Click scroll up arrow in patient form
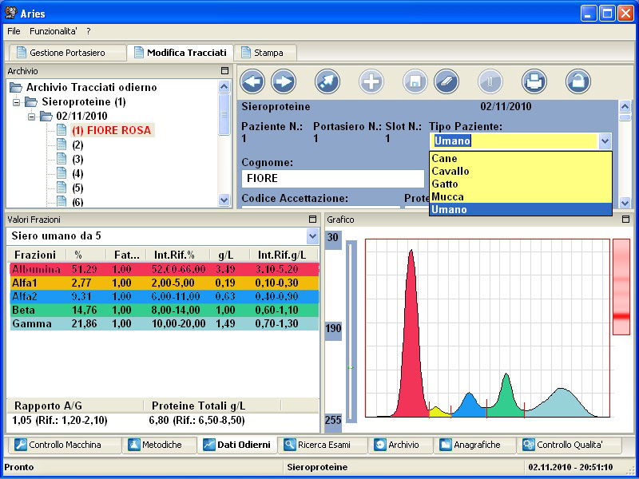Screen dimensions: 639x479 point(625,107)
